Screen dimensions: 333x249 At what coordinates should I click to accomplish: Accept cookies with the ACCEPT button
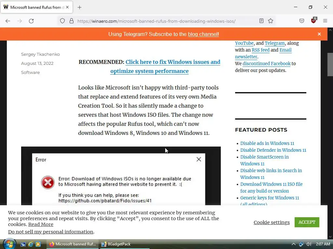[307, 222]
